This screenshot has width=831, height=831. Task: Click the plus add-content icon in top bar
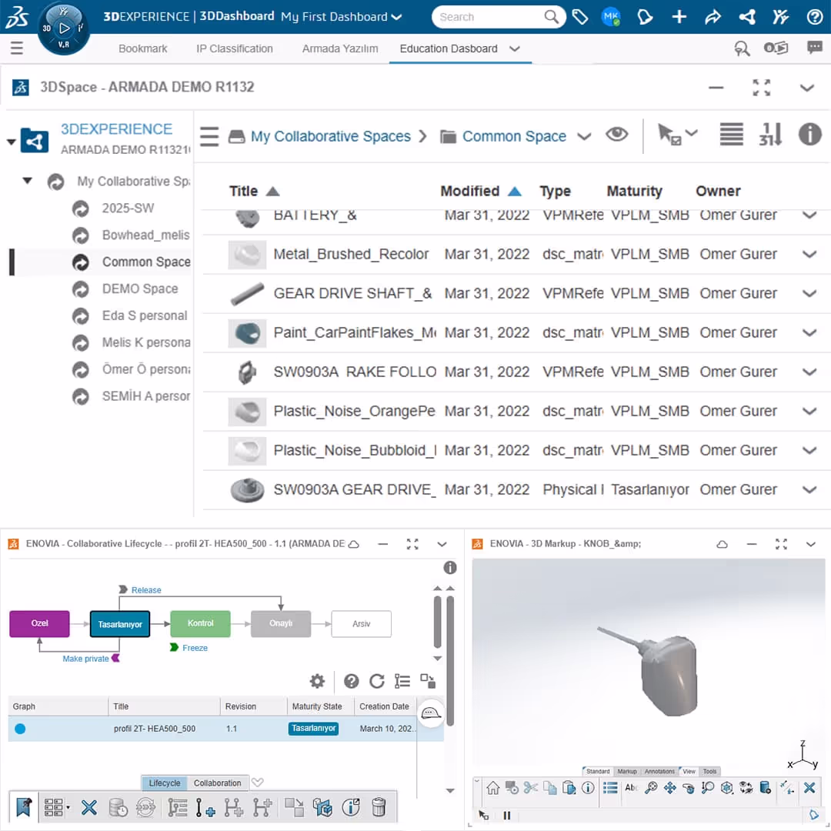pos(679,17)
